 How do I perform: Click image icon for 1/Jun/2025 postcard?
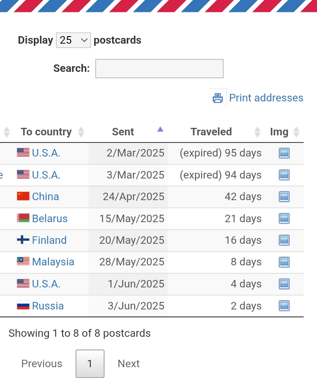pyautogui.click(x=284, y=284)
